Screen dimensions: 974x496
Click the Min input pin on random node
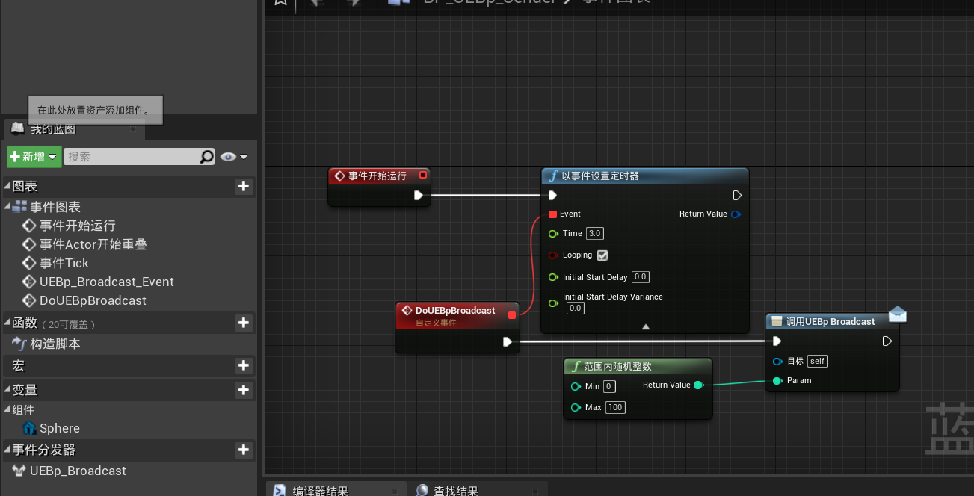tap(576, 387)
